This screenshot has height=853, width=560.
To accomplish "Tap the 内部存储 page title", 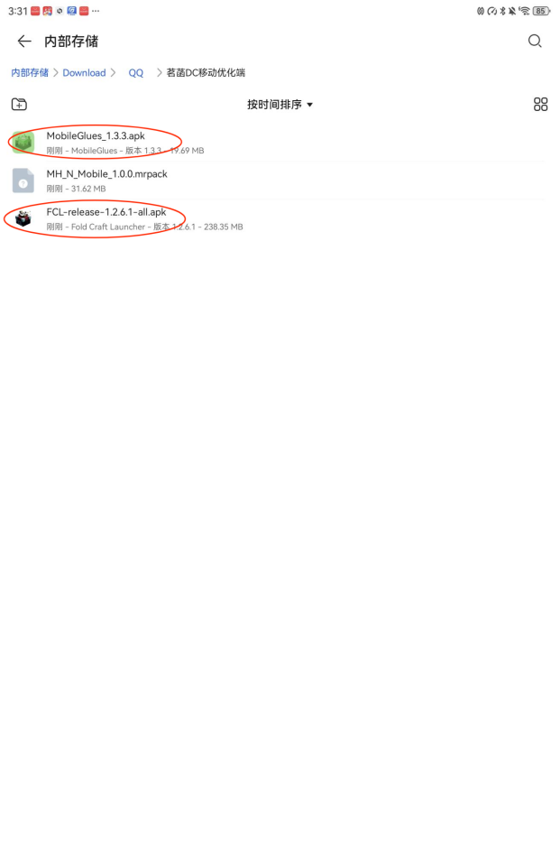I will (71, 42).
